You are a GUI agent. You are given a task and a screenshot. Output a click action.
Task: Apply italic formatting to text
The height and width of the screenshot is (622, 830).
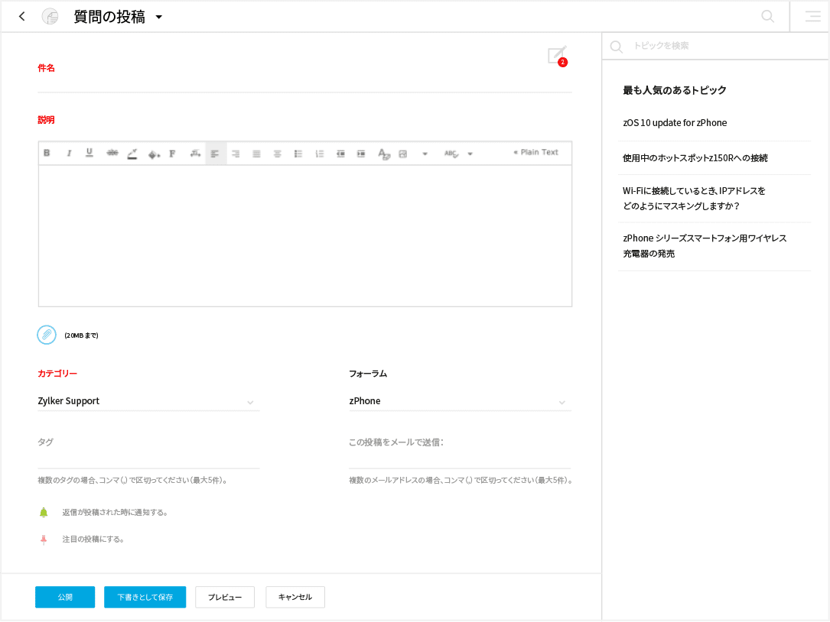pos(69,154)
